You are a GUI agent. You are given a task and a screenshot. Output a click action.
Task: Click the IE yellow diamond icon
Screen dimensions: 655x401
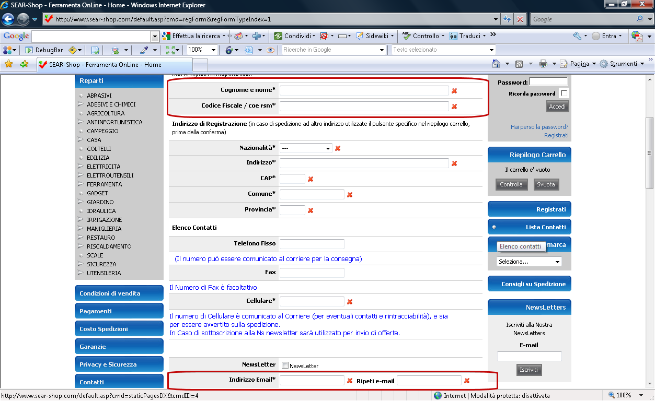(x=73, y=50)
